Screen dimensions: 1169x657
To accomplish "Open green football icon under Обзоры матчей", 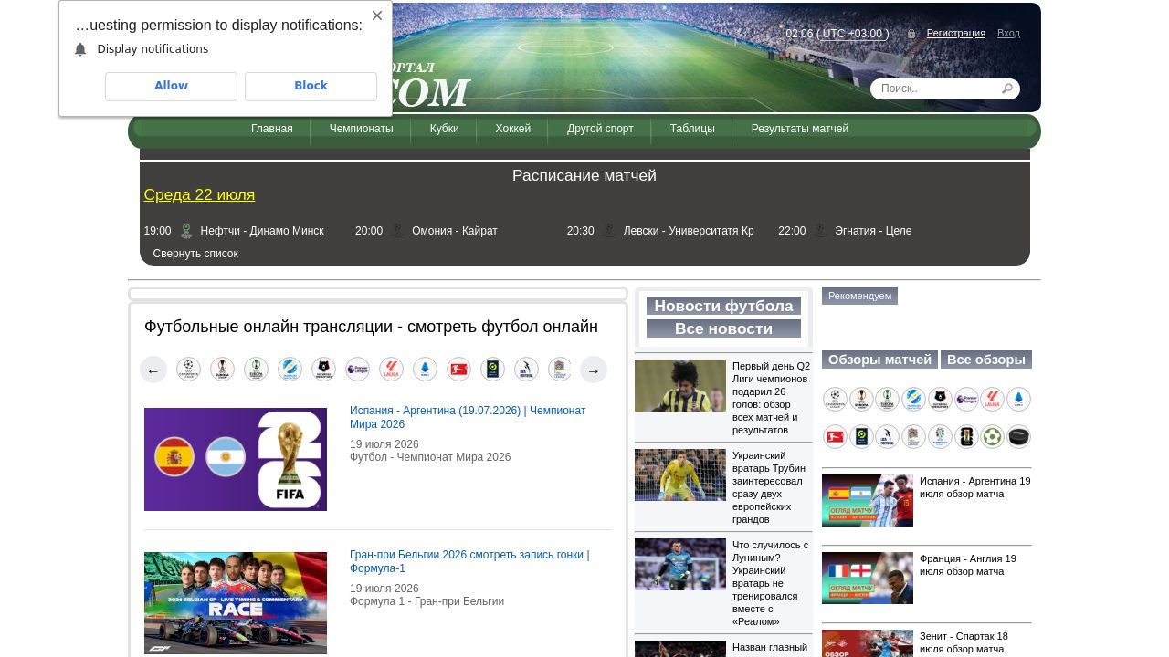I will (x=993, y=437).
